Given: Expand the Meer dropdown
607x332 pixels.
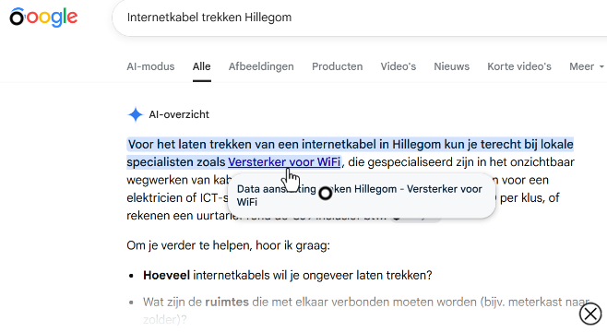Looking at the screenshot, I should pos(586,66).
